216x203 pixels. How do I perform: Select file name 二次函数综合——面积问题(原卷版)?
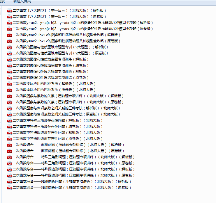tap(69, 151)
